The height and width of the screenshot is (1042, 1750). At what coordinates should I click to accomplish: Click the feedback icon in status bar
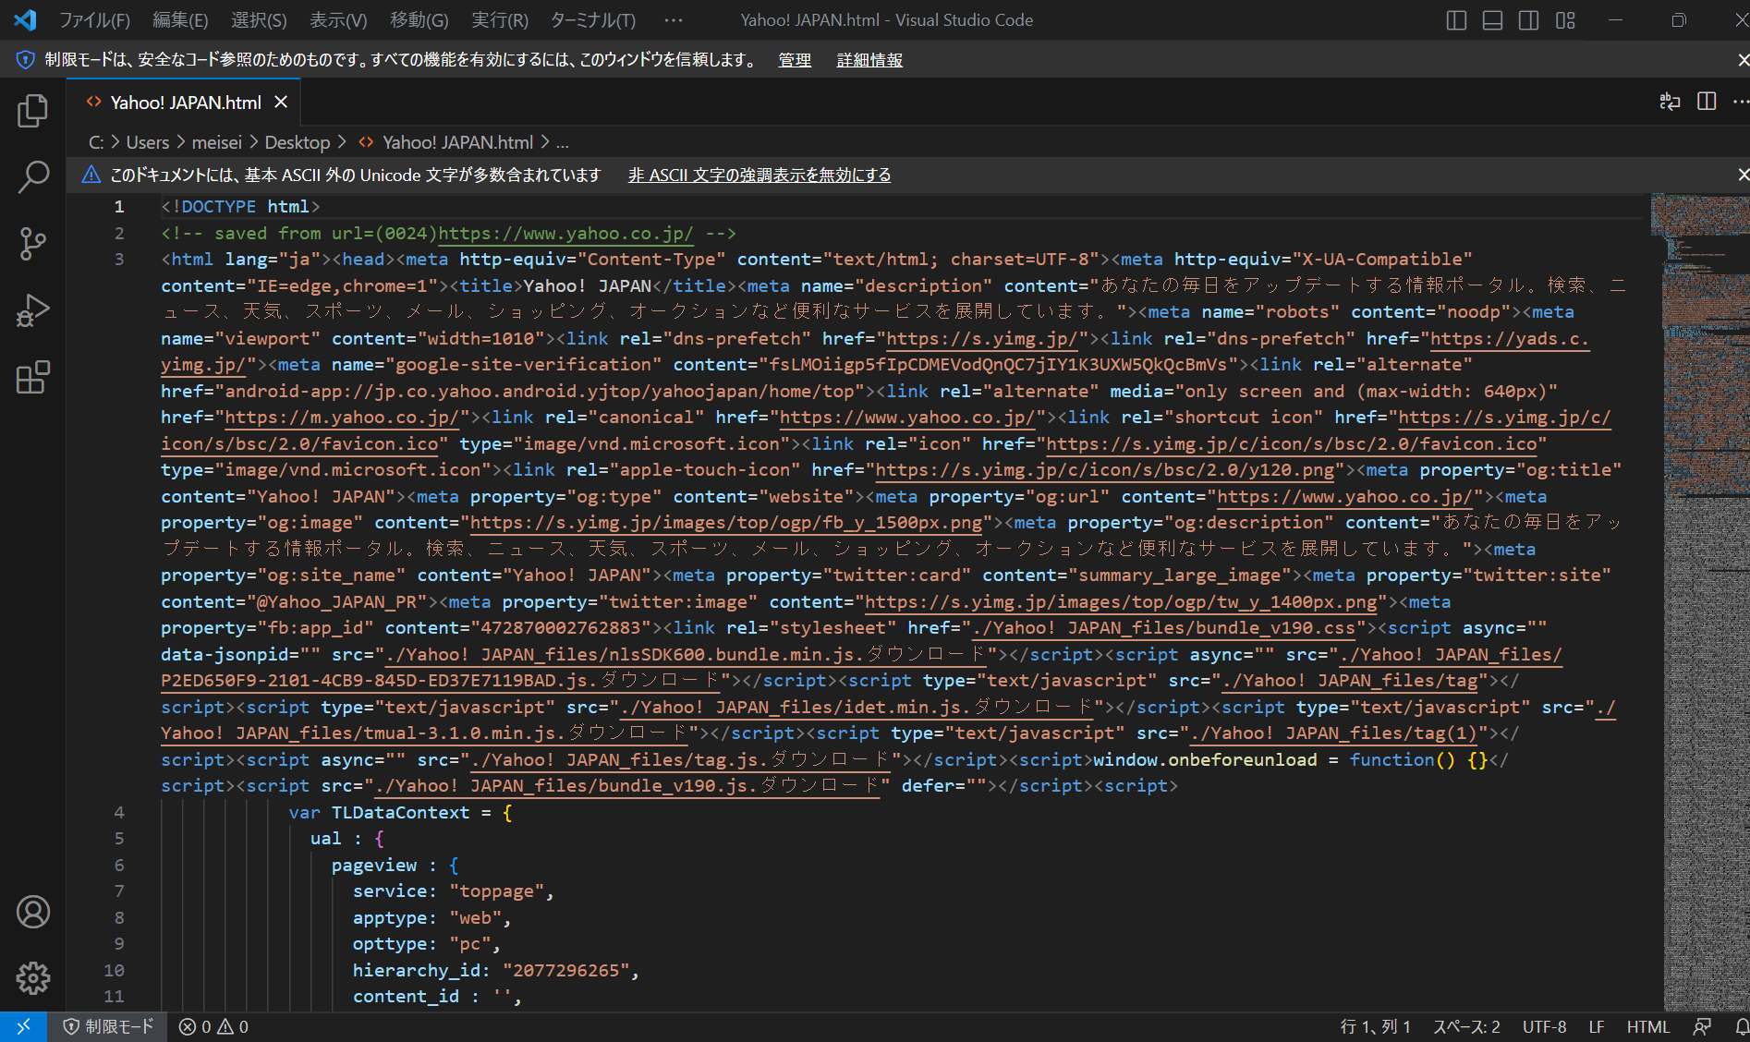[1702, 1026]
